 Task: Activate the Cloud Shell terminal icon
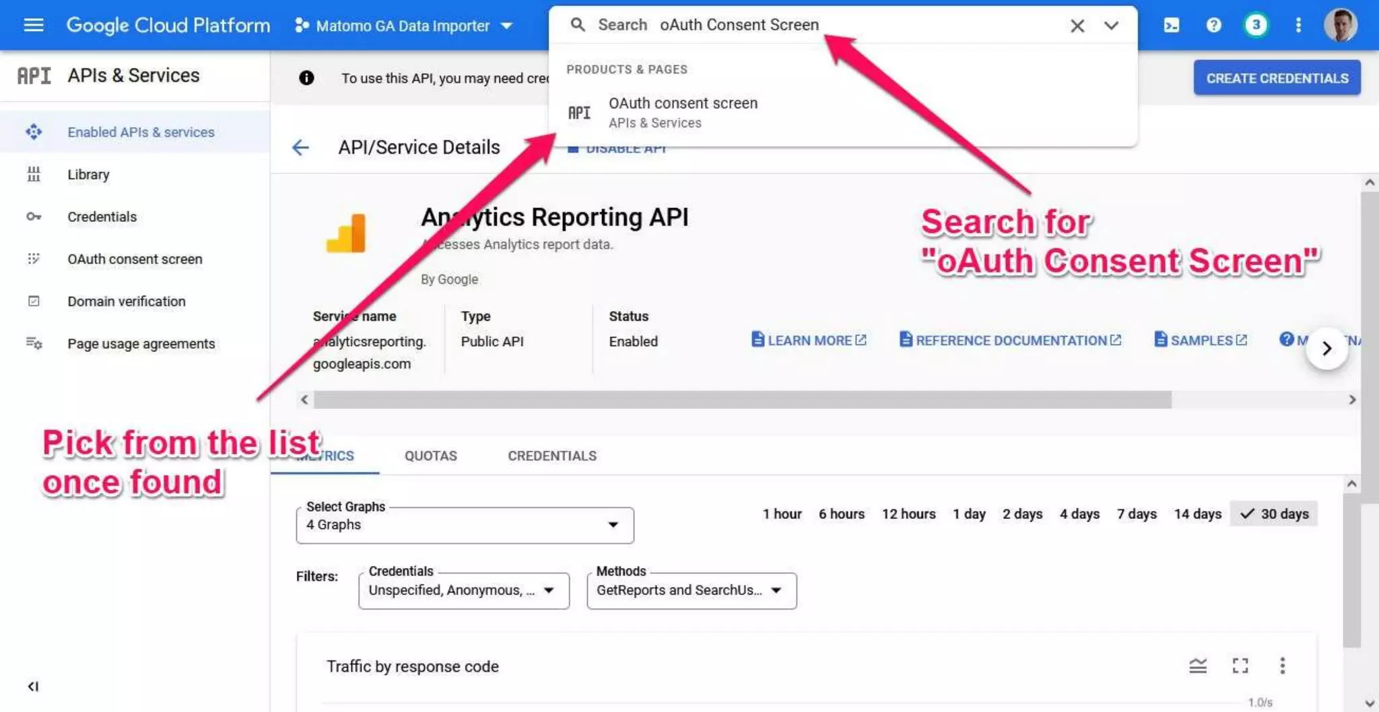[1172, 26]
